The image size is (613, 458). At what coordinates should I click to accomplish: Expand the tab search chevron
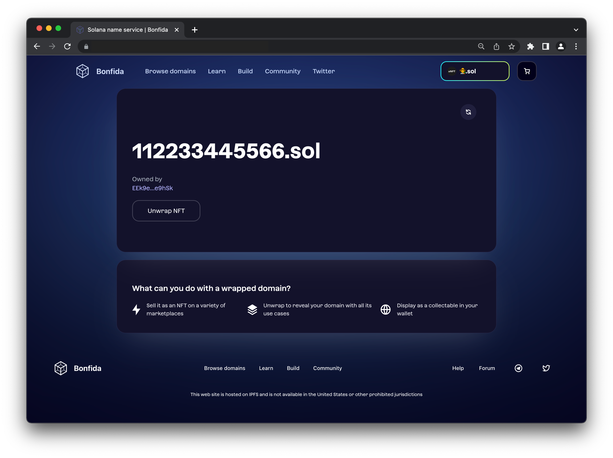click(x=576, y=30)
